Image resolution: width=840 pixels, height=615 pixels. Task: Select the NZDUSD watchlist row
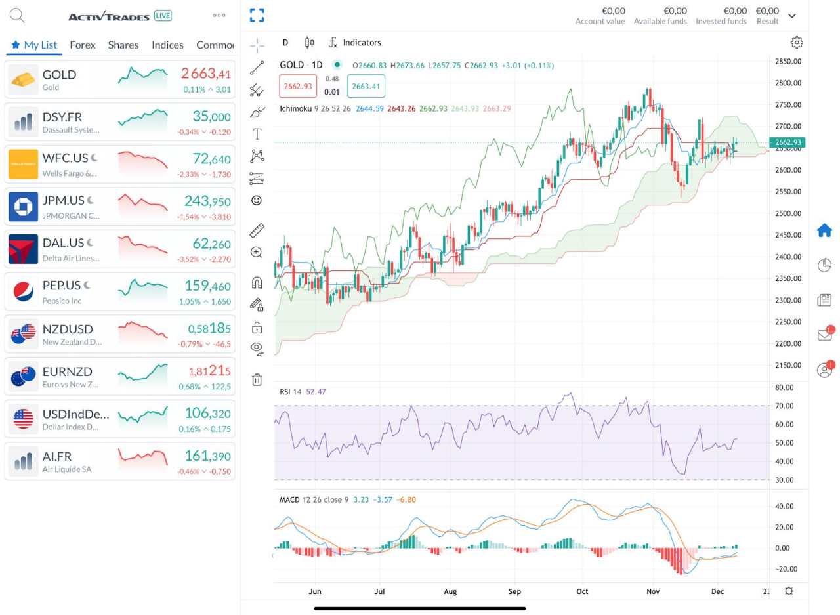(120, 335)
